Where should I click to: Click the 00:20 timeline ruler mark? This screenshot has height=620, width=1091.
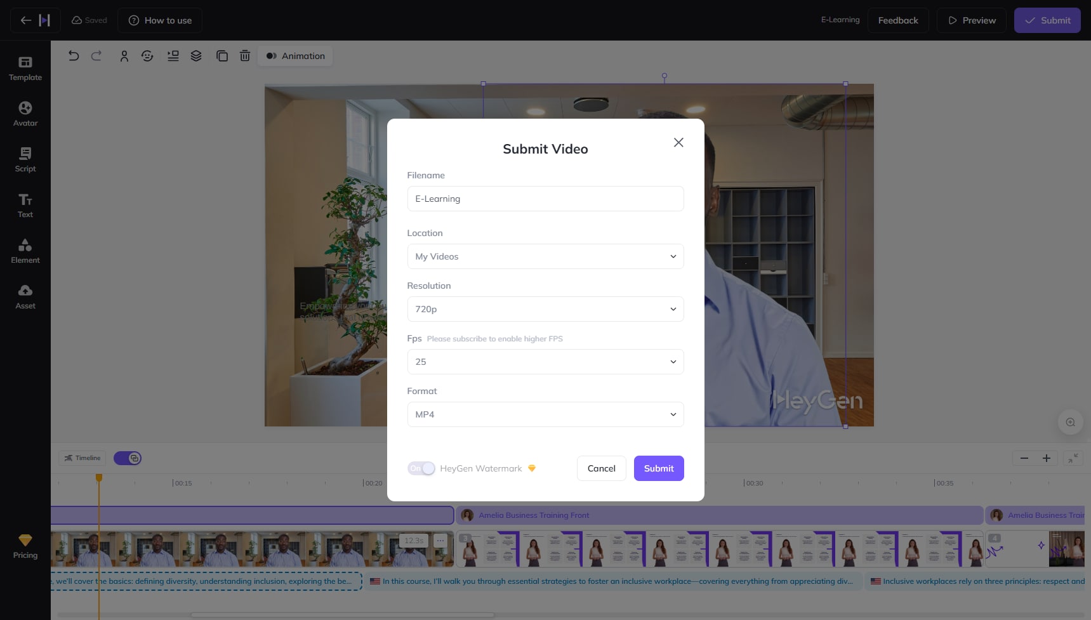[x=373, y=483]
